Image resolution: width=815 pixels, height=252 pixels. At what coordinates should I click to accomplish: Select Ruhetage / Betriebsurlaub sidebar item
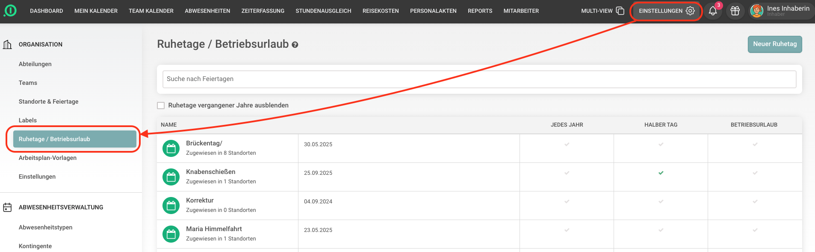75,139
